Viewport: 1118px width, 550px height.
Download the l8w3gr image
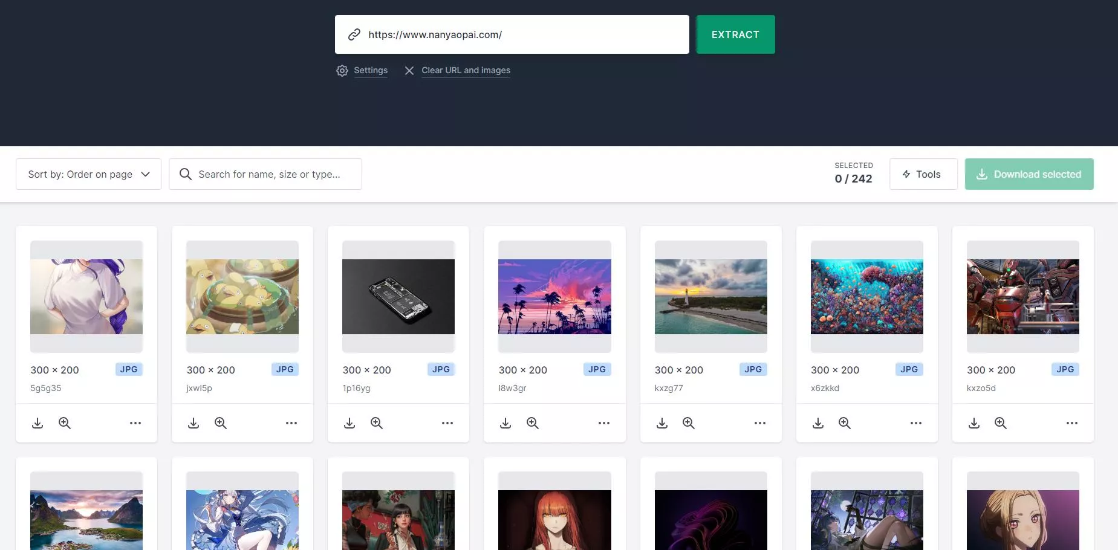[x=505, y=423]
